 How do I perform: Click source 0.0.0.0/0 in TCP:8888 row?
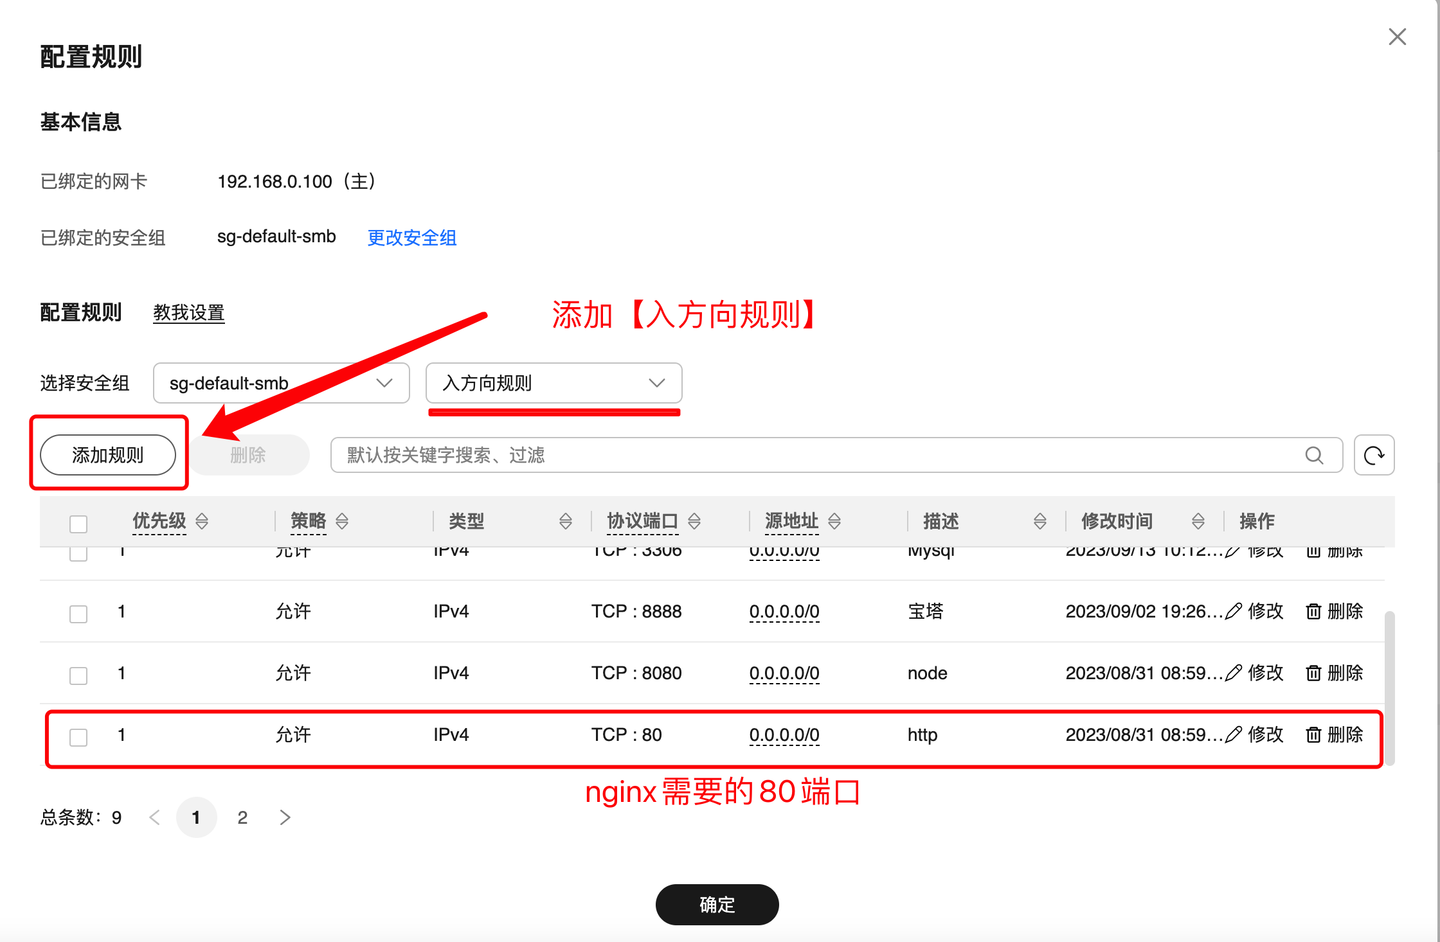(x=784, y=611)
